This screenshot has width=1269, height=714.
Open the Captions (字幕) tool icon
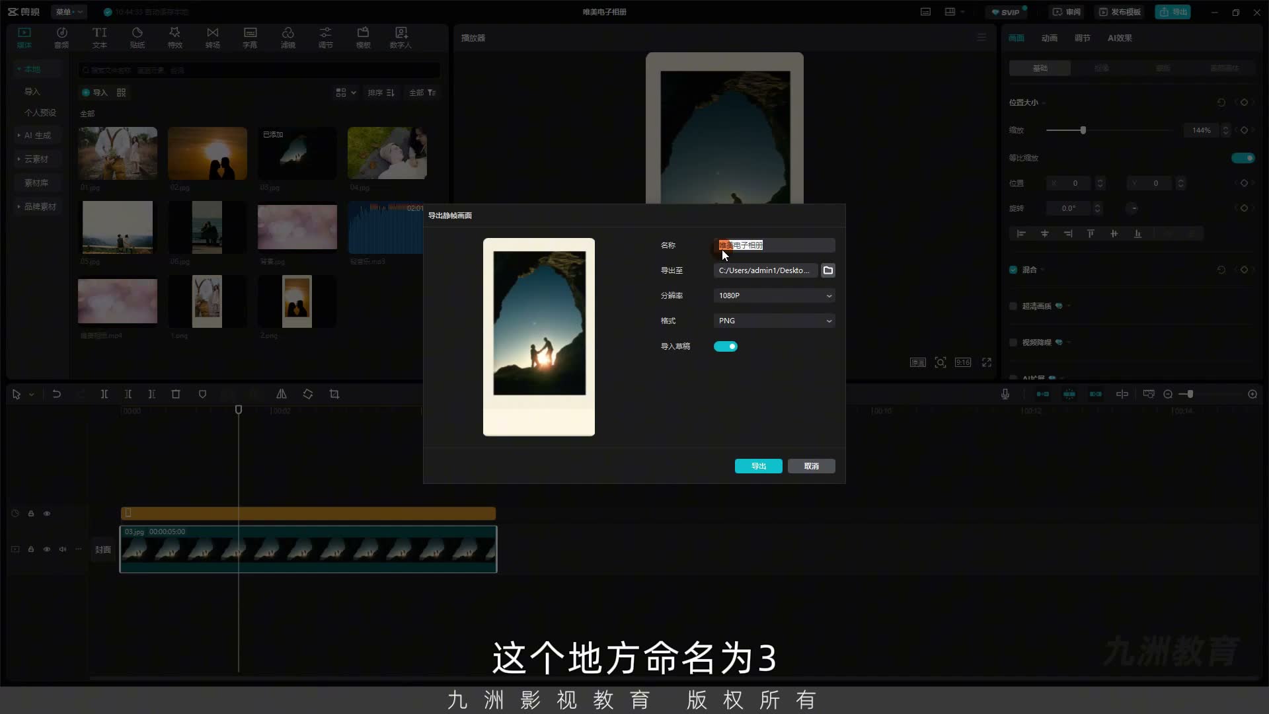[250, 38]
